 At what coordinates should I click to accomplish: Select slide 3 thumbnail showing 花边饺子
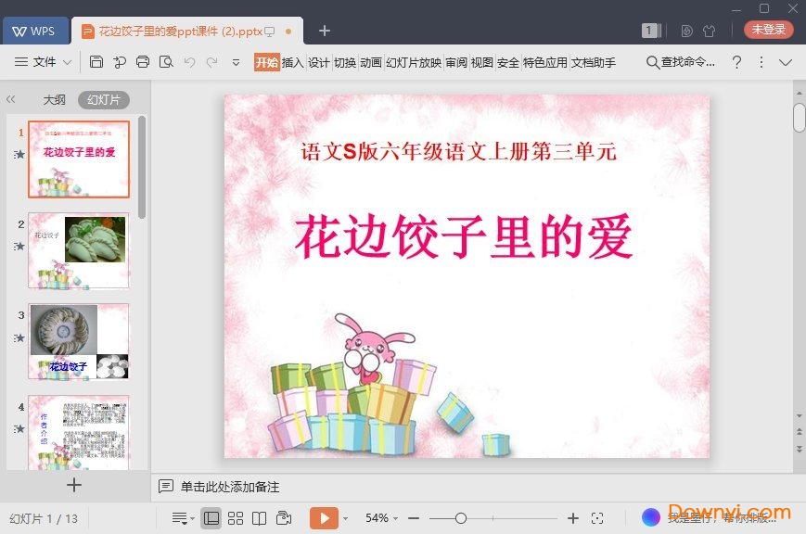[x=79, y=340]
